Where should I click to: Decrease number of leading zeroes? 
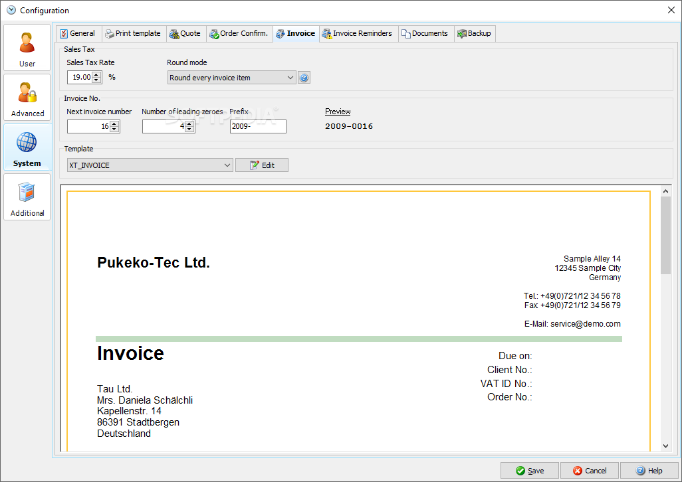pos(189,129)
